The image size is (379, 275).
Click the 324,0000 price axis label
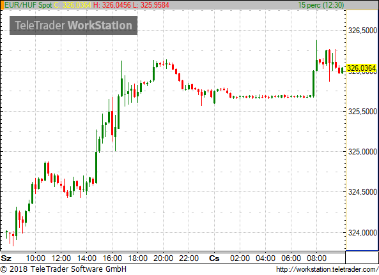pyautogui.click(x=362, y=233)
